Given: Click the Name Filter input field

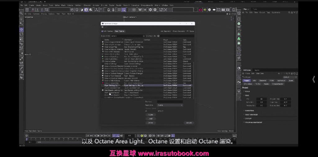Looking at the screenshot, I should [128, 36].
